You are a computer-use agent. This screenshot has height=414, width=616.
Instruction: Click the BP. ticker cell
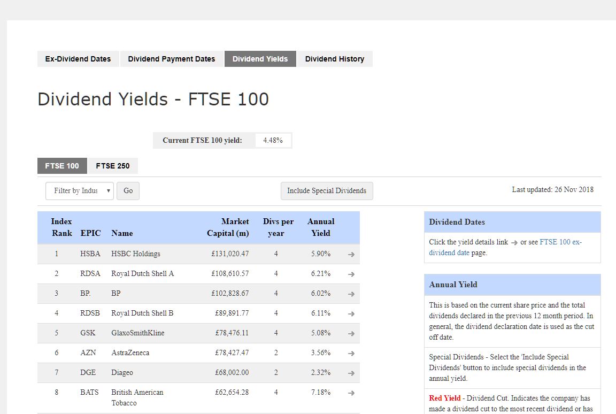point(85,294)
